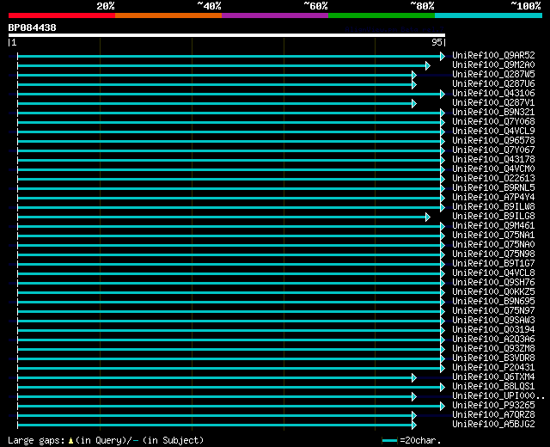
Task: Click the purple ~60% identity color segment
Action: (x=275, y=15)
